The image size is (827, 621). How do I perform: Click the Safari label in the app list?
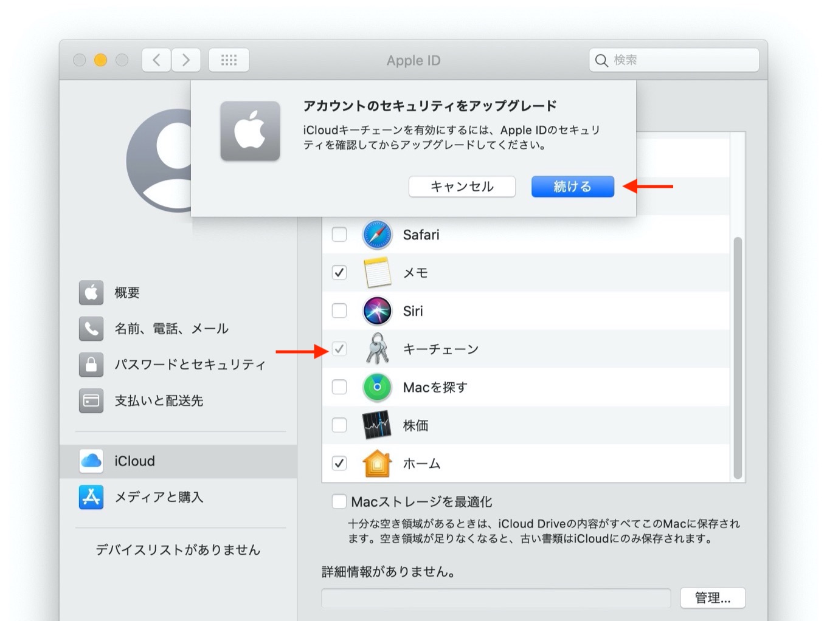click(421, 235)
